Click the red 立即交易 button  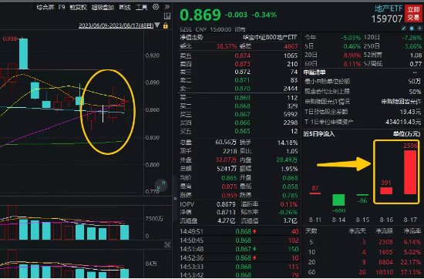413,14
